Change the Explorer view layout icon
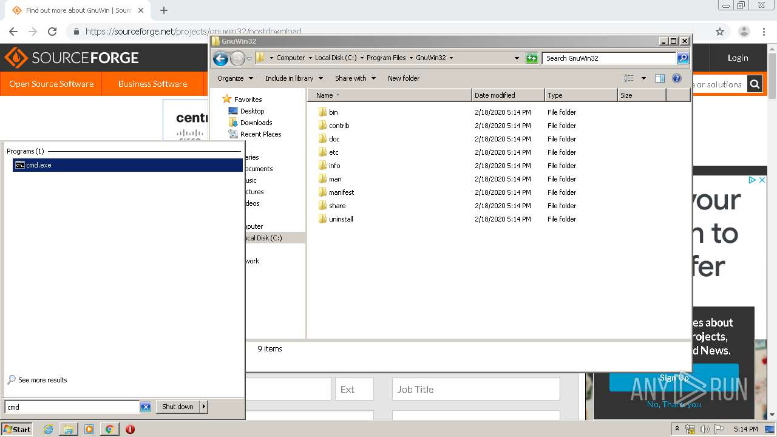Screen dimensions: 777x437 [x=629, y=78]
